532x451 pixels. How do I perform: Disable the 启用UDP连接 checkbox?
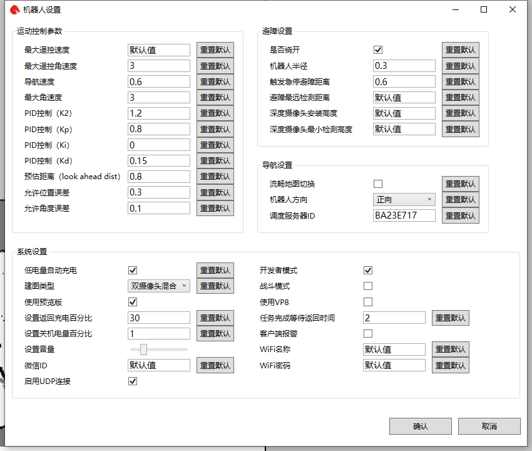[133, 381]
